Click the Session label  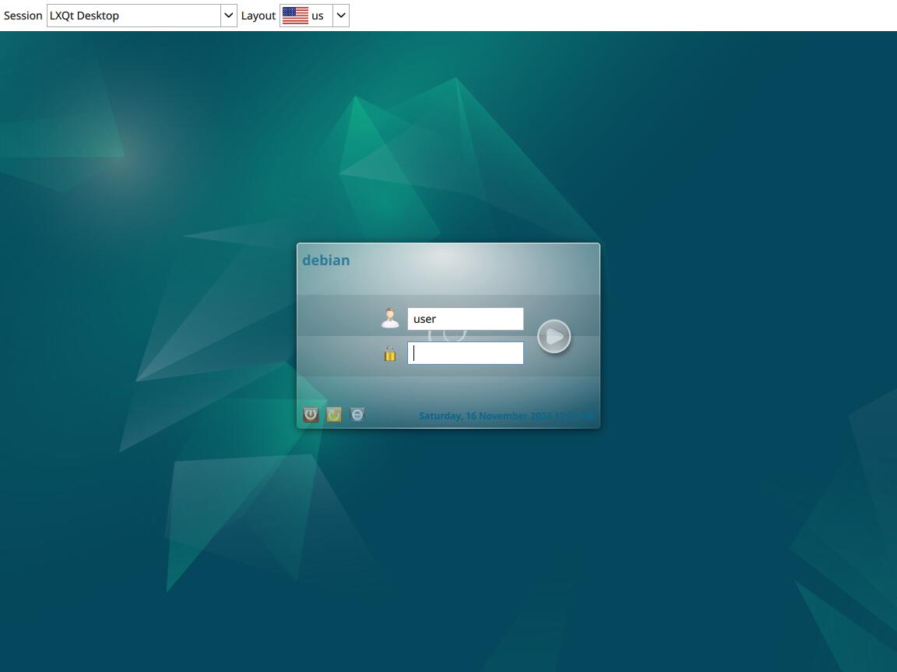coord(23,16)
